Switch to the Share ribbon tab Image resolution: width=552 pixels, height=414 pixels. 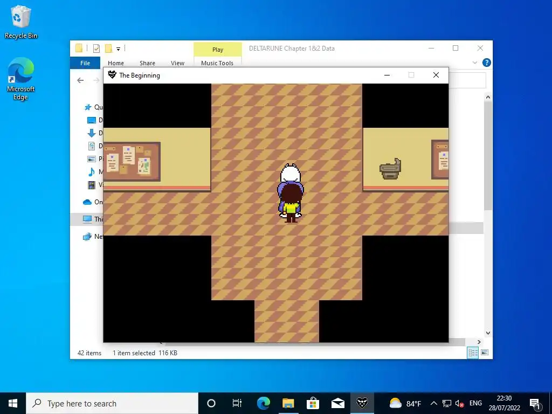(x=147, y=63)
